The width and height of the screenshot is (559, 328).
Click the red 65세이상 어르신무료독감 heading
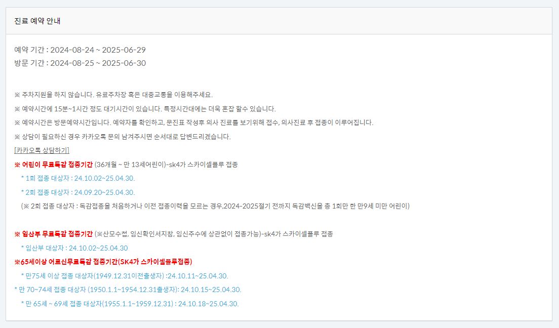pos(103,262)
